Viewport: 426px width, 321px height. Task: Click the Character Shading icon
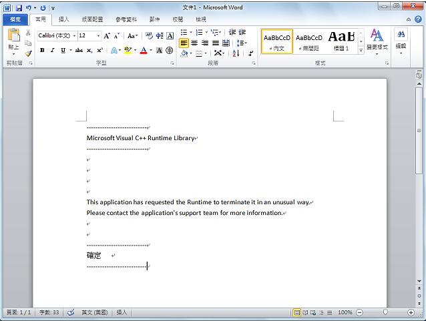point(159,50)
